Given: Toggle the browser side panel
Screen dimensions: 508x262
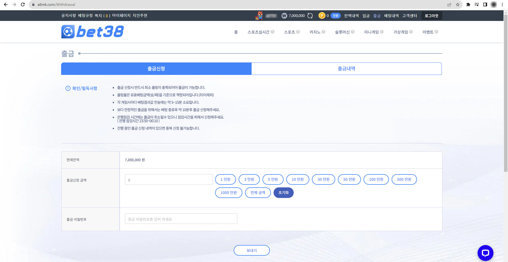Looking at the screenshot, I should [x=485, y=4].
